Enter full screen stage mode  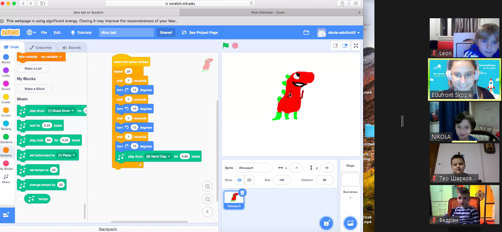tap(356, 46)
